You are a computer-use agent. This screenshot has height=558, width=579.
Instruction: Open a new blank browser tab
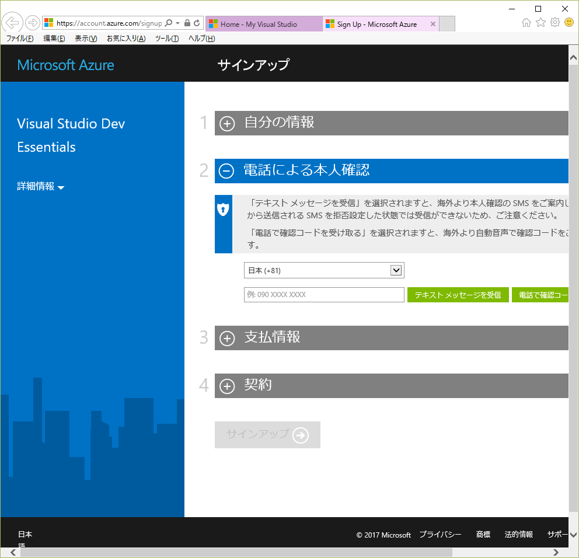447,24
